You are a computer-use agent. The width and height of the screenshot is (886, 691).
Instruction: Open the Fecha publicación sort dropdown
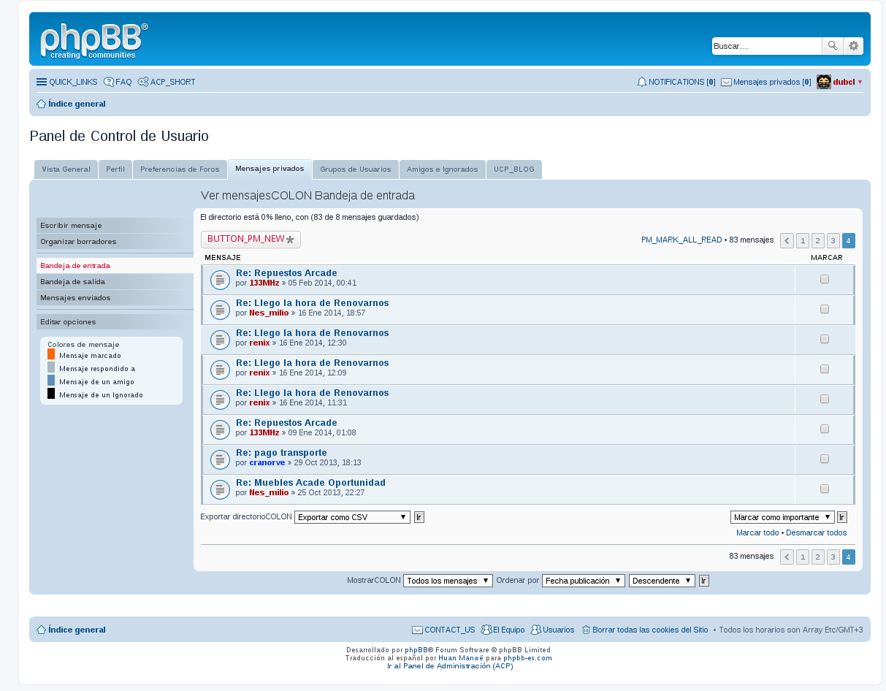point(583,581)
